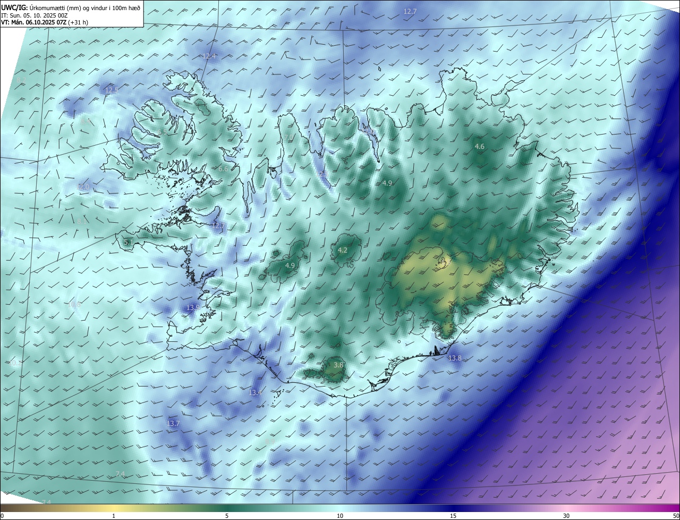Click the 4.6 label in northeast Iceland
The height and width of the screenshot is (520, 680).
[x=480, y=146]
